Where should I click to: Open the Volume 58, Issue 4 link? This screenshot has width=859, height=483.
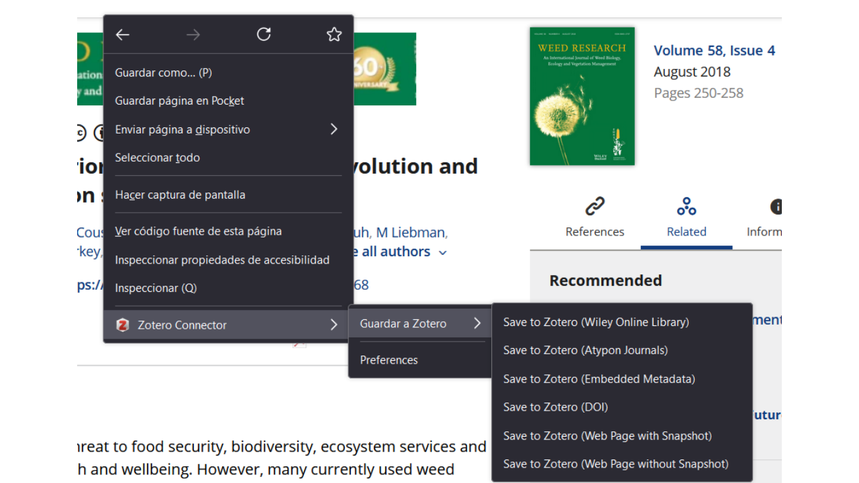tap(714, 50)
